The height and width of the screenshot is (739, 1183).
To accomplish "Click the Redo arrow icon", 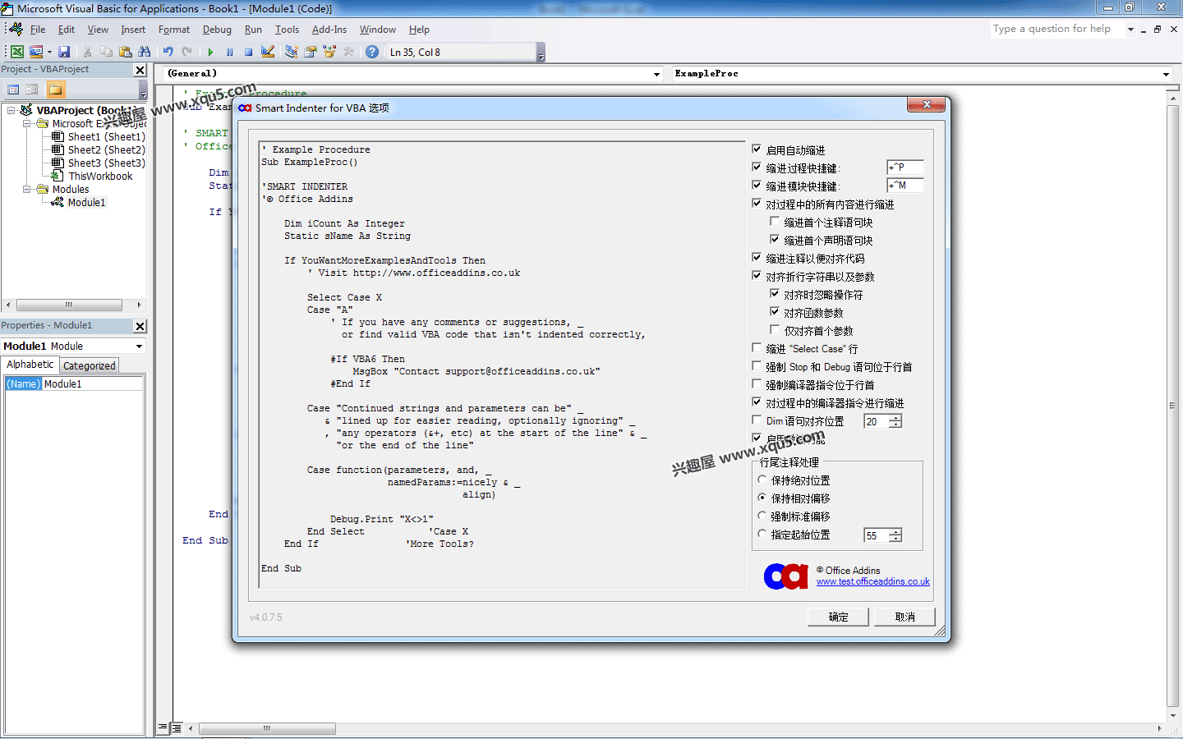I will [x=187, y=52].
